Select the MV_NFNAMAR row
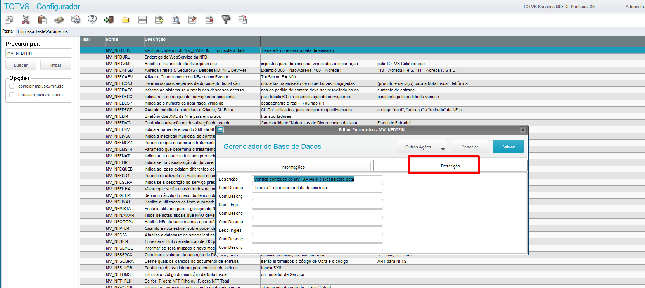Screen dimensions: 645x288 (147, 215)
